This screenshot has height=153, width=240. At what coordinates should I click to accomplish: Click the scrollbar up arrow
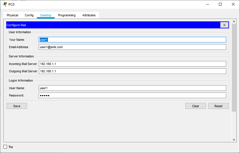(234, 22)
